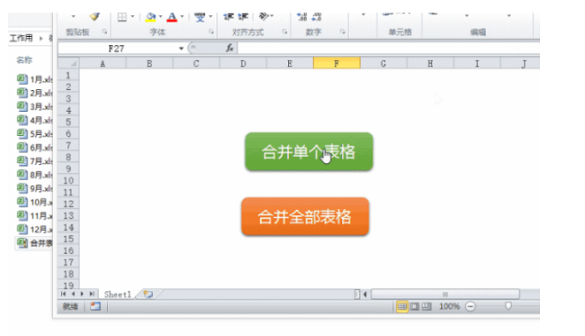
Task: Select column A header
Action: (x=103, y=63)
